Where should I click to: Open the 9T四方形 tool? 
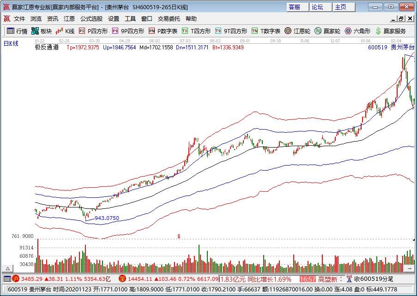(x=231, y=31)
